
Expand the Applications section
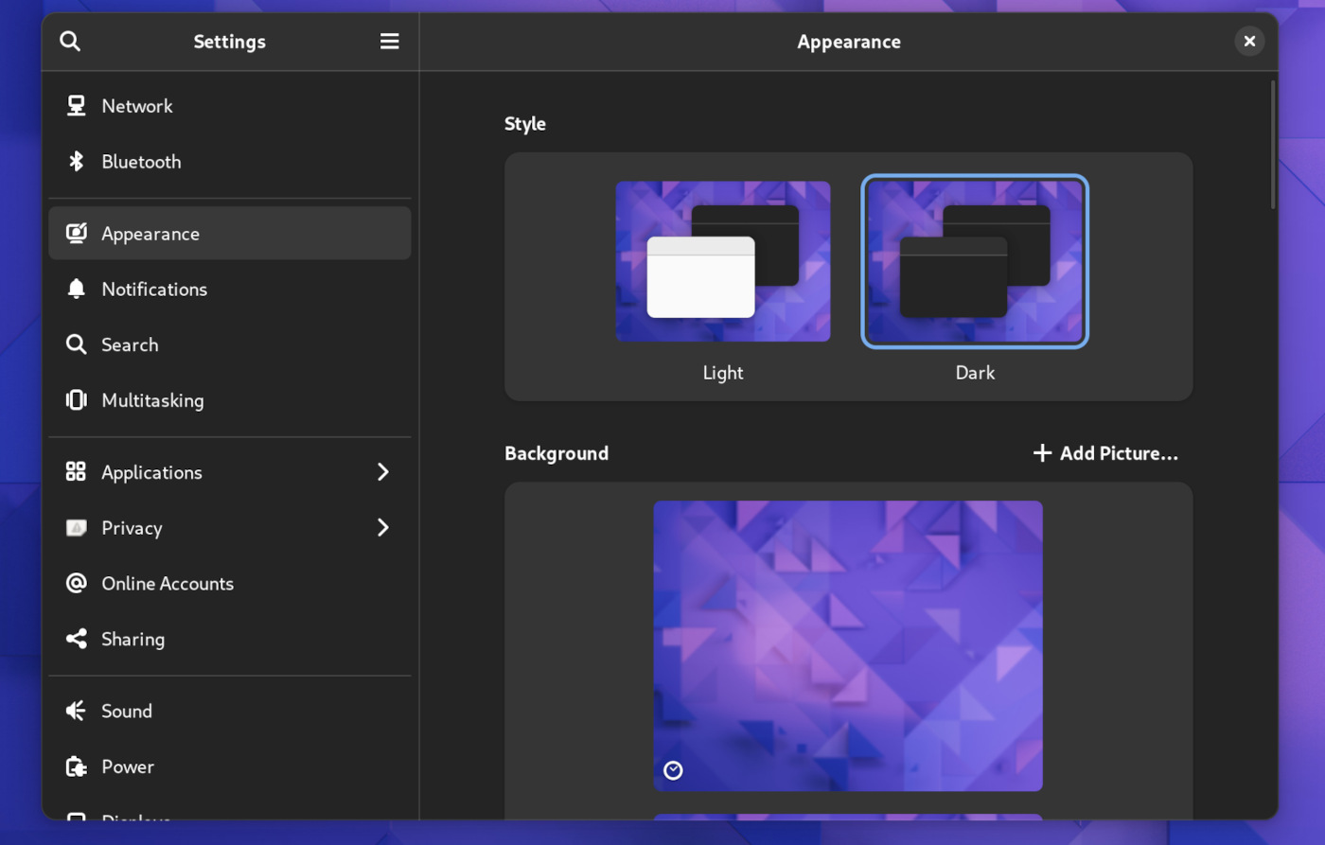[x=383, y=471]
